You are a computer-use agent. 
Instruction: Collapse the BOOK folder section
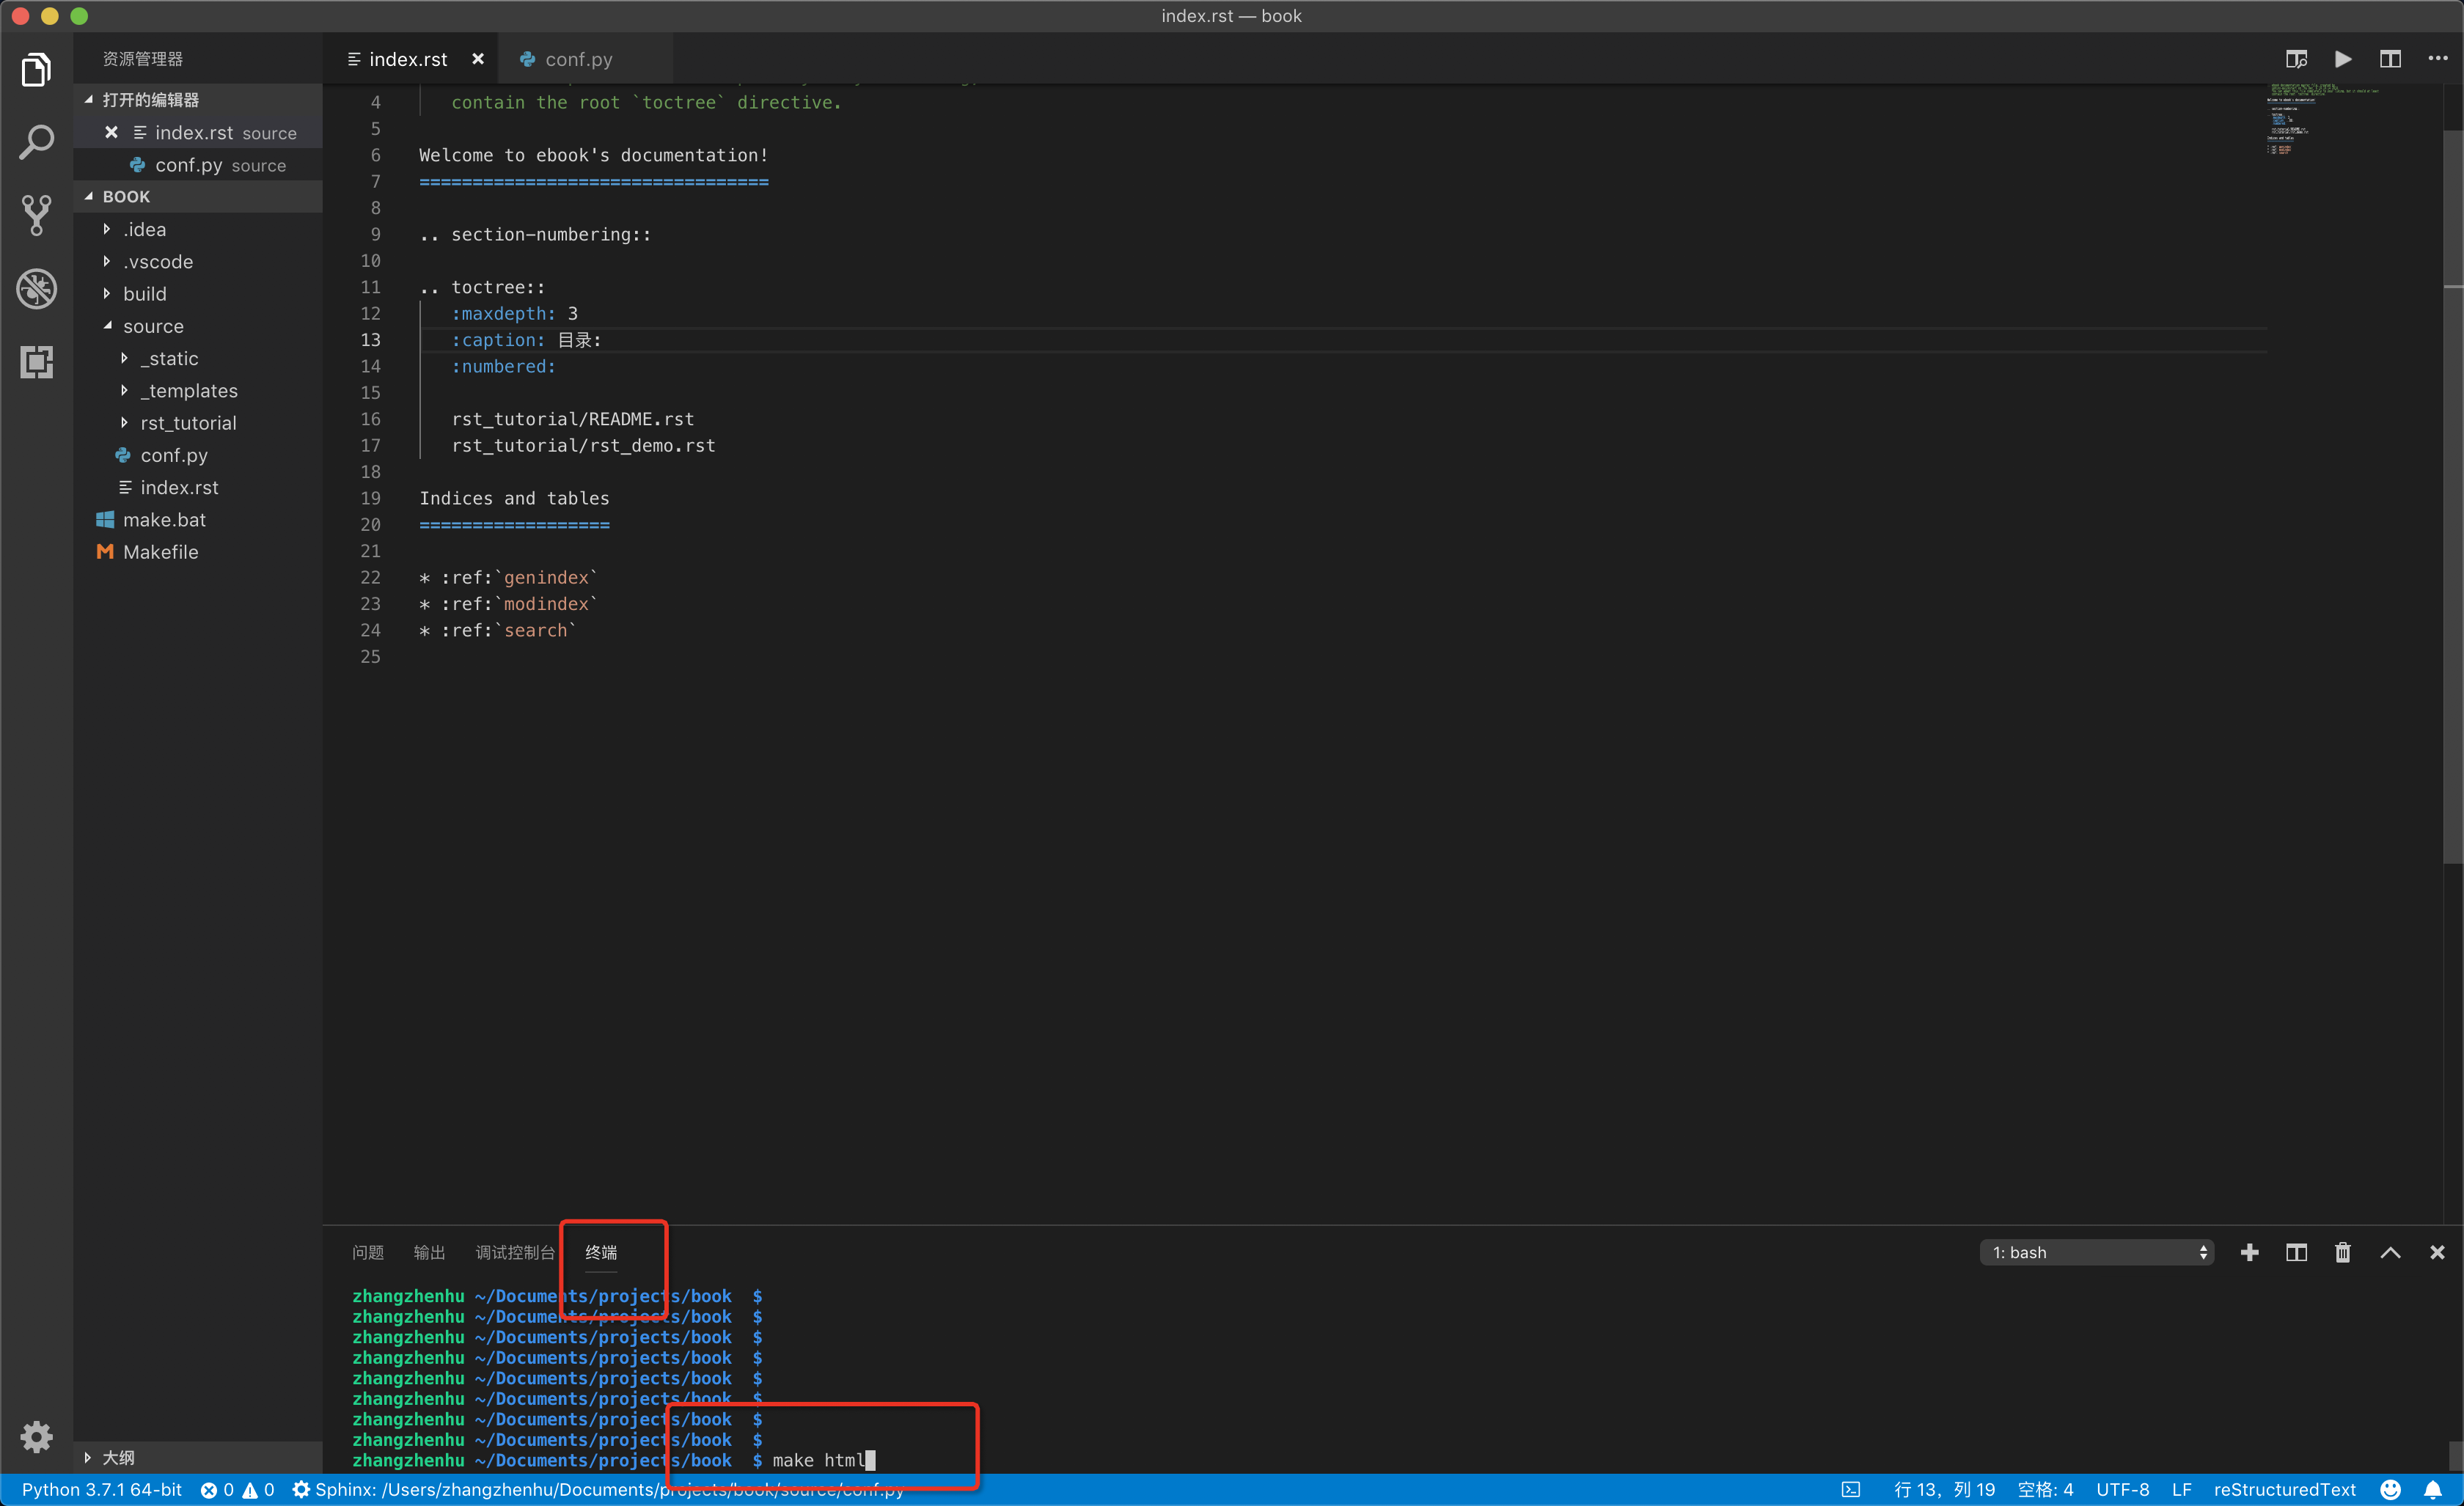point(197,197)
